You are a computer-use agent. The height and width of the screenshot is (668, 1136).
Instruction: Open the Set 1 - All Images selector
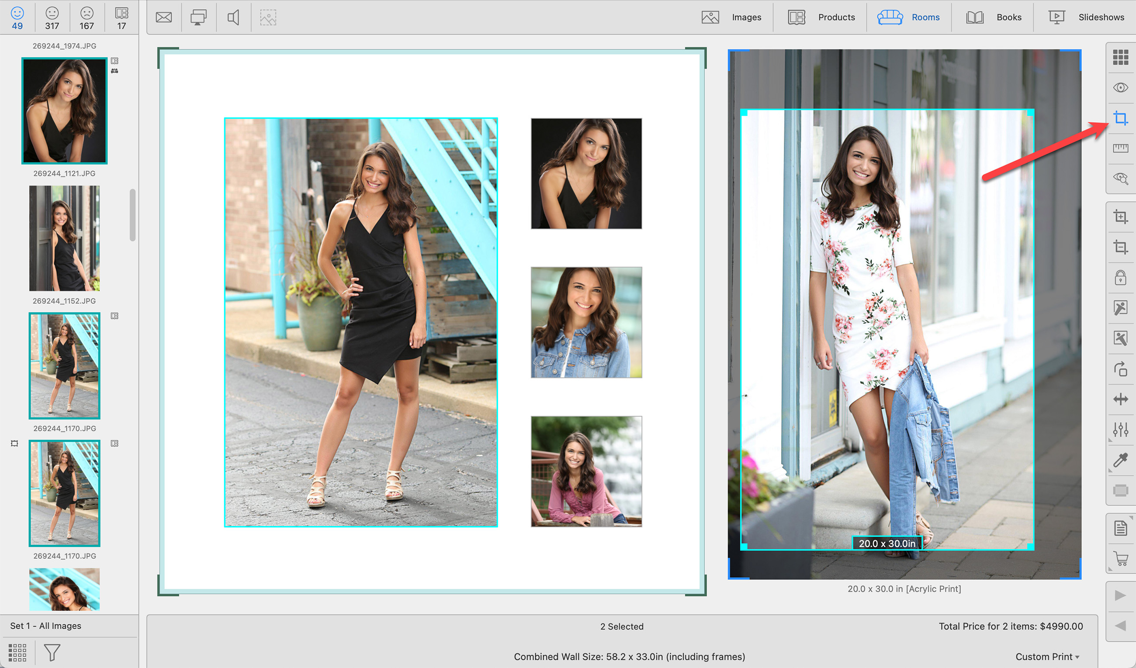[45, 626]
